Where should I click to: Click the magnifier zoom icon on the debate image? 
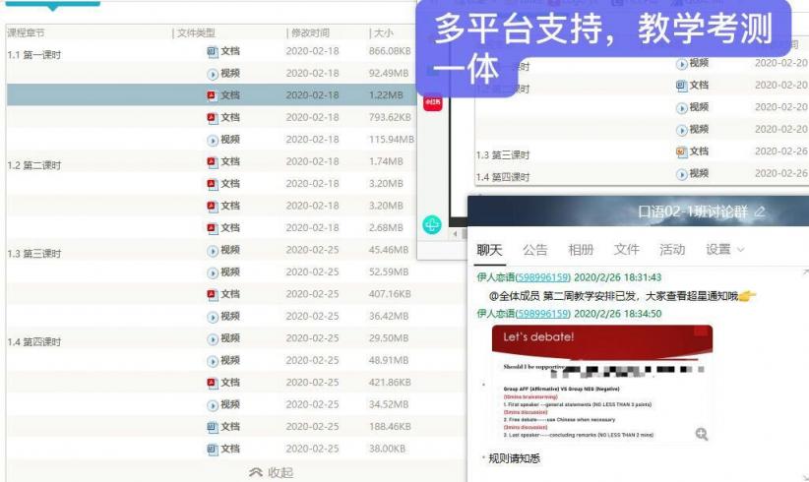[701, 434]
